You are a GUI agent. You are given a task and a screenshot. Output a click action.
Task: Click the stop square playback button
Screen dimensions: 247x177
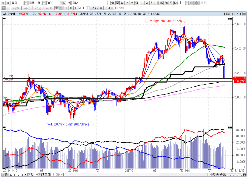click(x=71, y=8)
